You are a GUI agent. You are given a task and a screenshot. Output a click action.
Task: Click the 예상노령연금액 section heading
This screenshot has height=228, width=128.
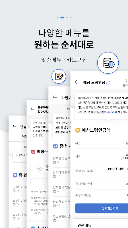coord(96,130)
